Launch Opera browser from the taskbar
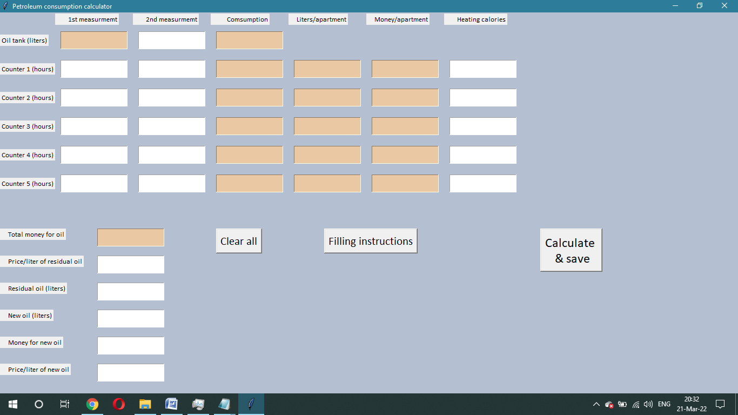 (x=118, y=404)
